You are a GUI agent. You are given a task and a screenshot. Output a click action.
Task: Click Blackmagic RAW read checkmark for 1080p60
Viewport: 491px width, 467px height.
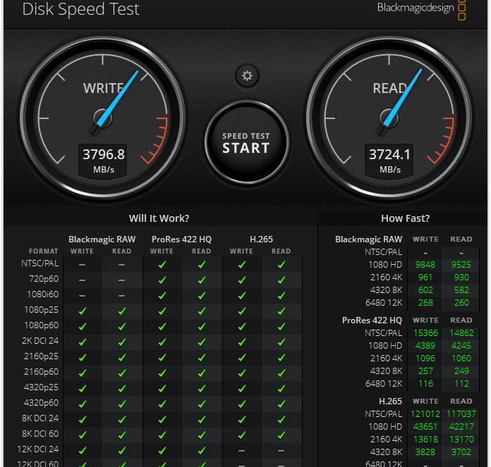122,327
